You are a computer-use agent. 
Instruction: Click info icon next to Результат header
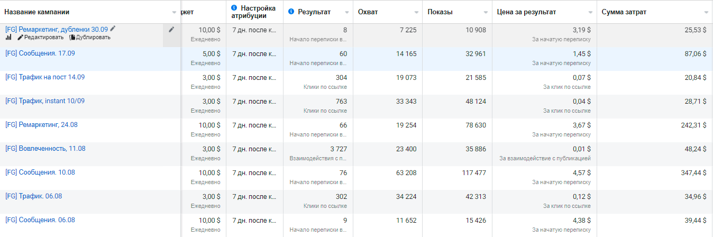click(x=291, y=12)
